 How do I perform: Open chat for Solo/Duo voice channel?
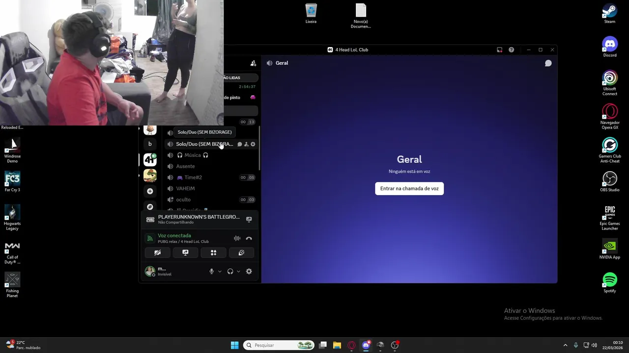239,144
